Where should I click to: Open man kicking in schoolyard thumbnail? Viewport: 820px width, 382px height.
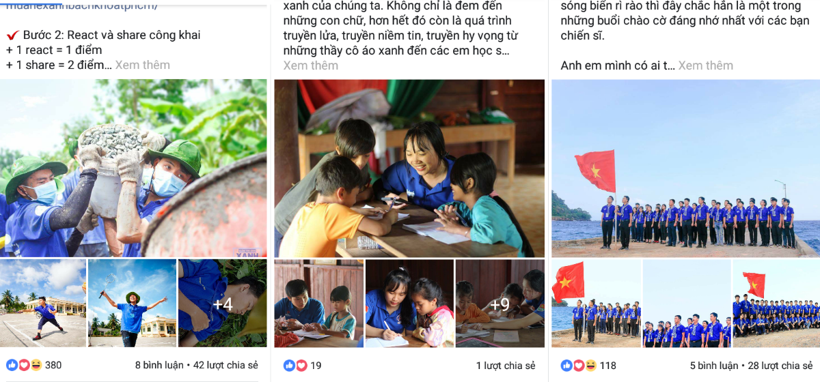(43, 303)
